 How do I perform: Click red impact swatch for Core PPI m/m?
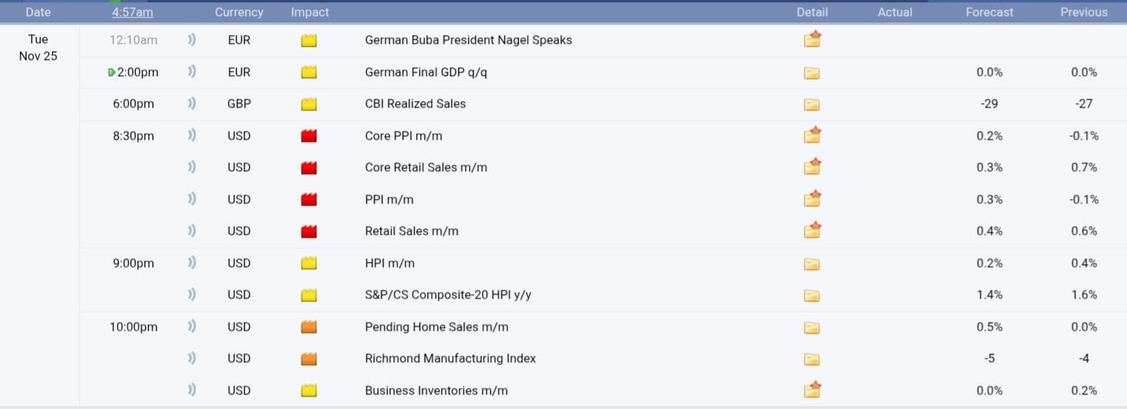308,136
